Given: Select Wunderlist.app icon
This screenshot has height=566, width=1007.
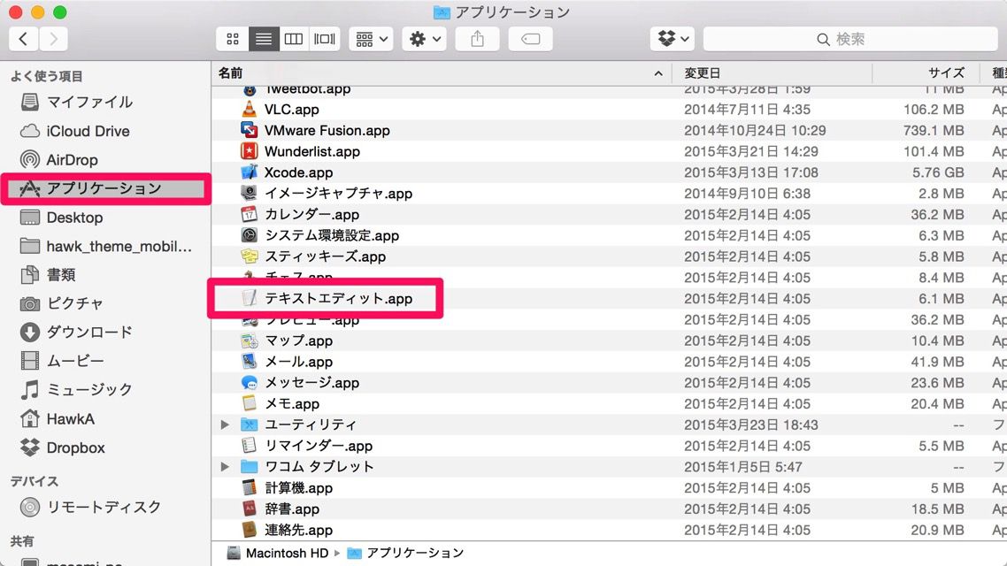Looking at the screenshot, I should (x=250, y=151).
